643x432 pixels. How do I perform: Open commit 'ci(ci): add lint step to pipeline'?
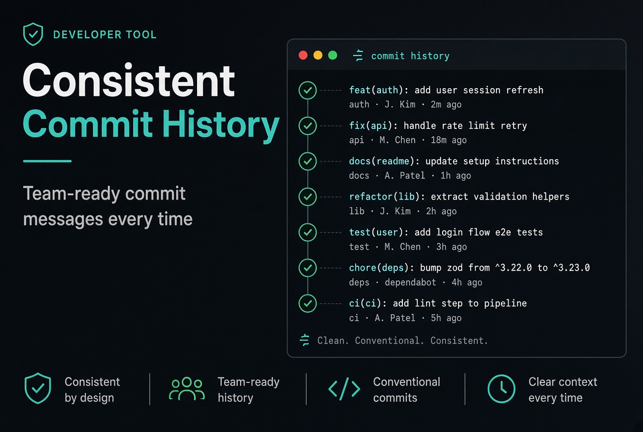[438, 304]
